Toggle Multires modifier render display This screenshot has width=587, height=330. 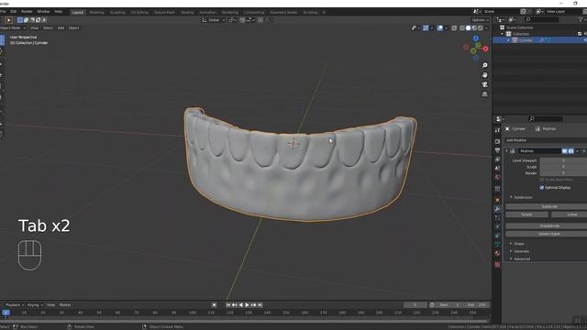tap(570, 150)
